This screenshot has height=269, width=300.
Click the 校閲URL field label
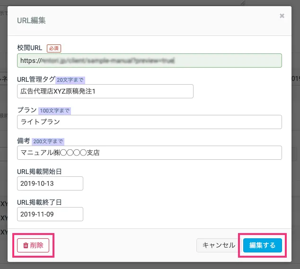pyautogui.click(x=30, y=48)
